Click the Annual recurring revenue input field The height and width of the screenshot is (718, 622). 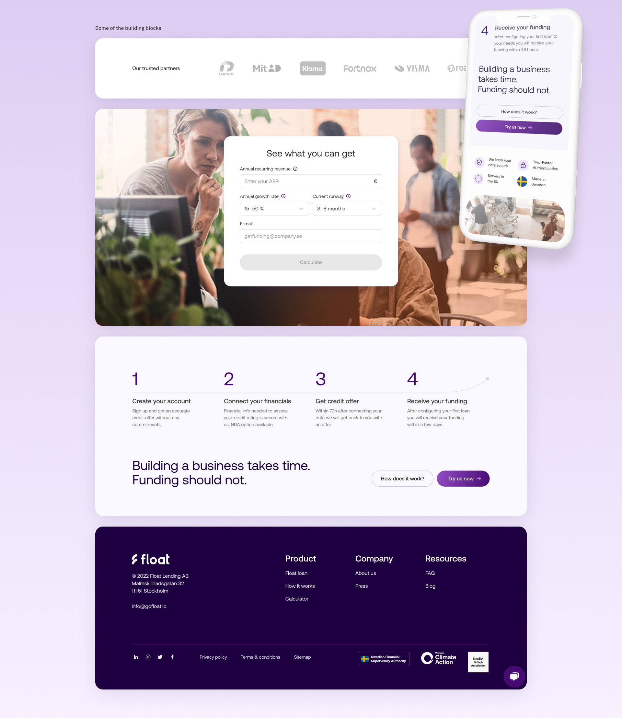[x=311, y=181]
